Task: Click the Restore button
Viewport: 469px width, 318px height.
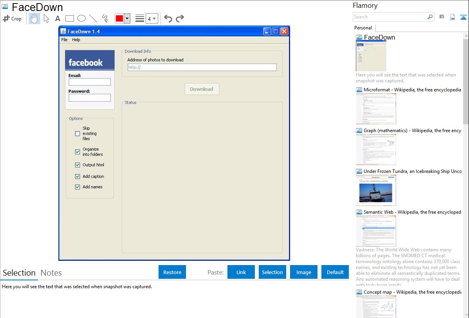Action: [172, 272]
